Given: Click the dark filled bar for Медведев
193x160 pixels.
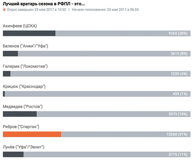Looking at the screenshot, I should (20, 114).
